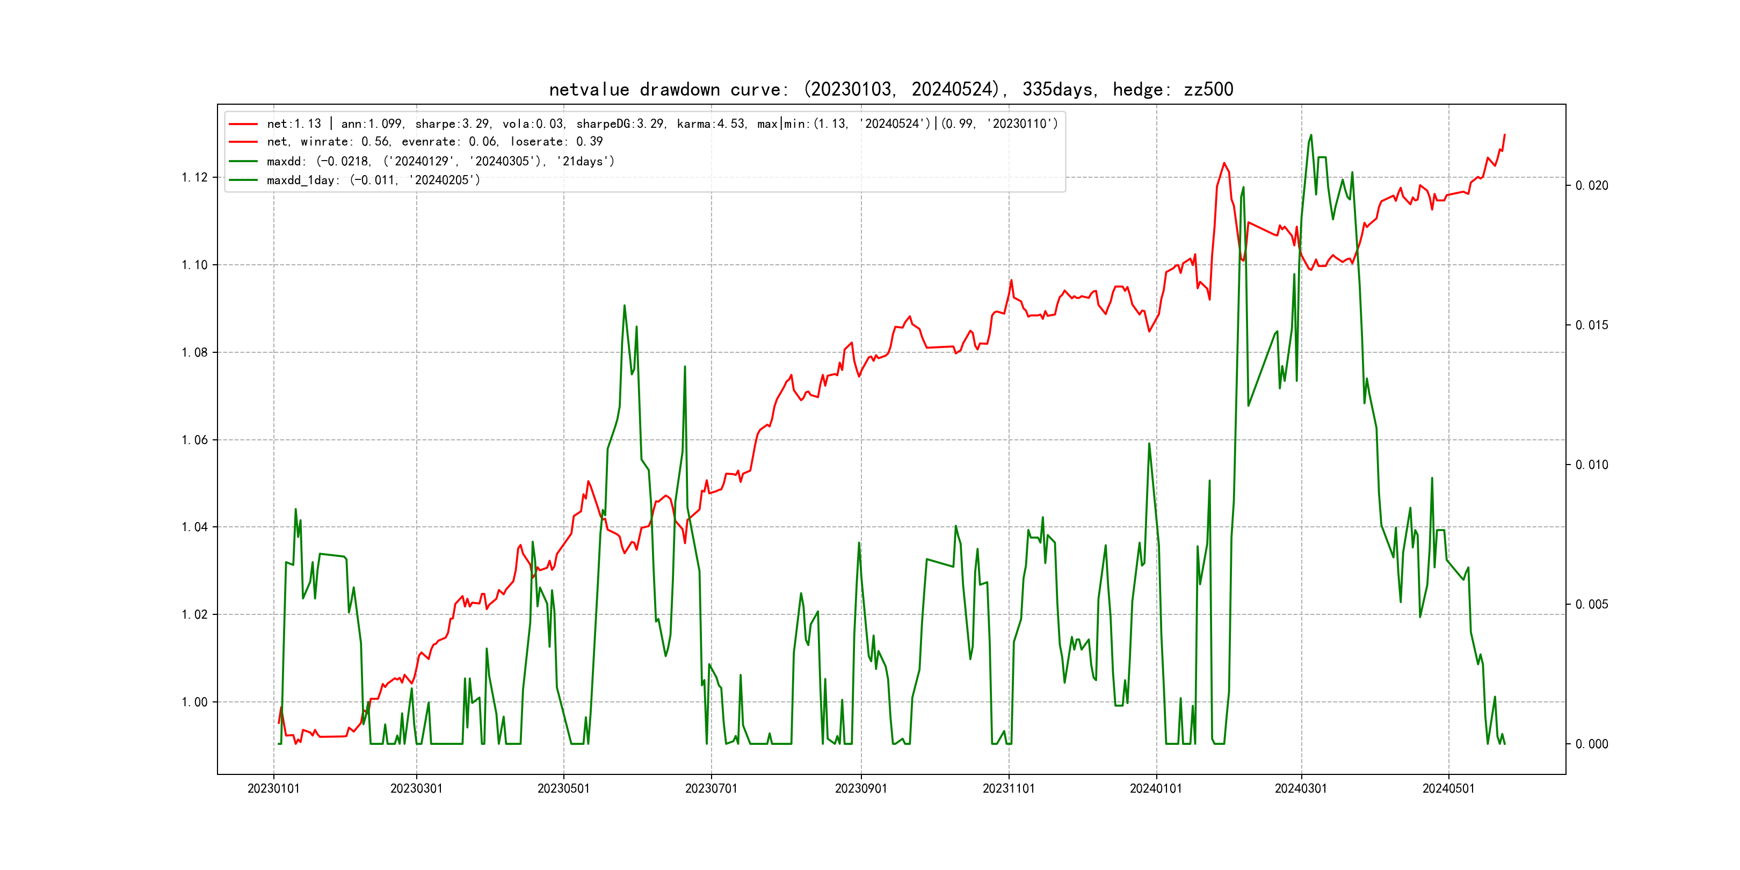Click the 1.00 left axis label
Screen dimensions: 1740x870
[194, 702]
